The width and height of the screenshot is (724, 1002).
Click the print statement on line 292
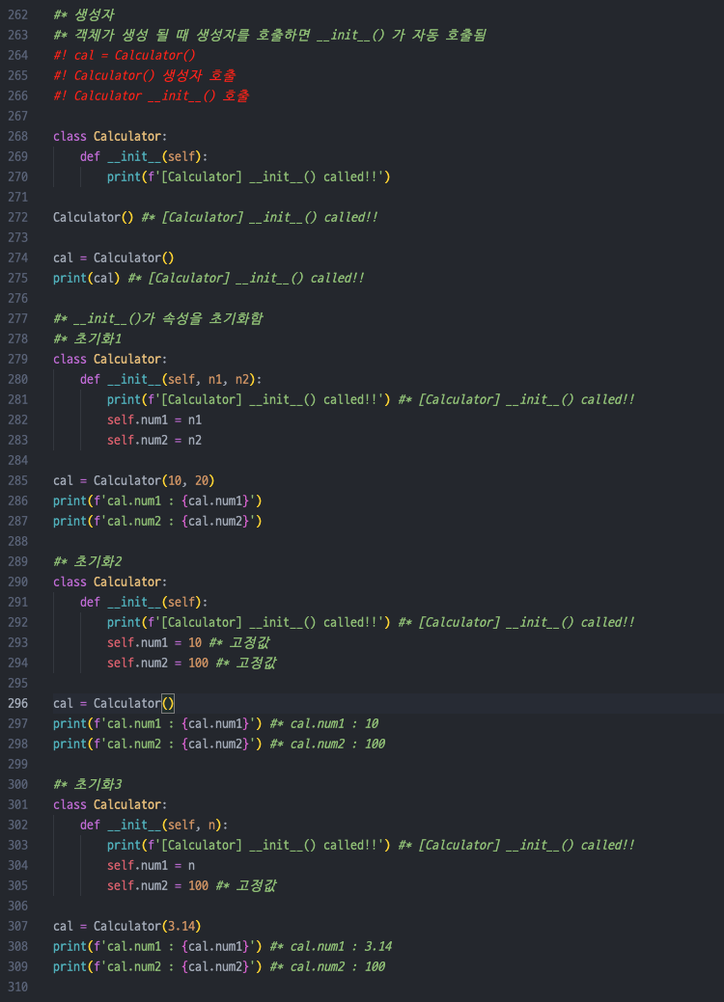pos(248,622)
